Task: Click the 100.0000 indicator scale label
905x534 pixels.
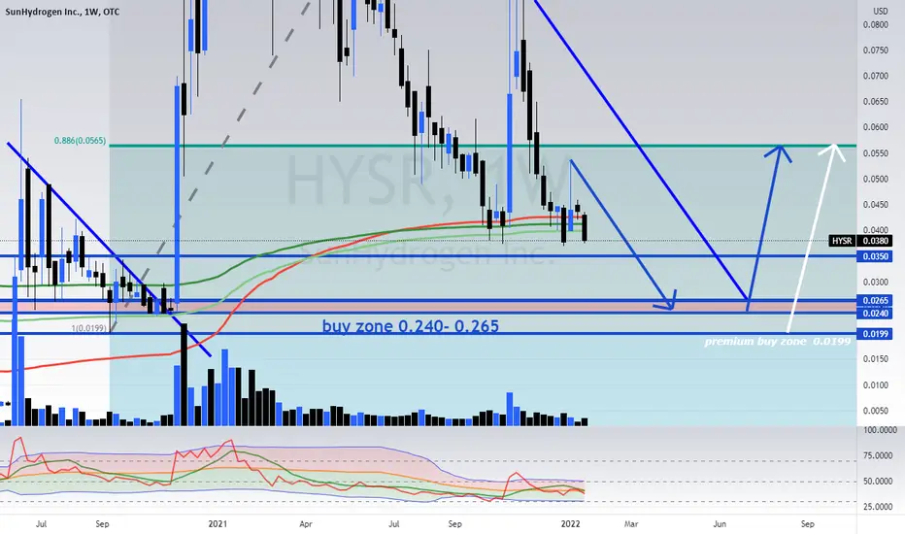Action: [880, 430]
